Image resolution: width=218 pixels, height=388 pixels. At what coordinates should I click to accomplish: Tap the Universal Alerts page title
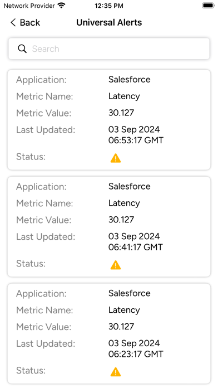point(109,22)
